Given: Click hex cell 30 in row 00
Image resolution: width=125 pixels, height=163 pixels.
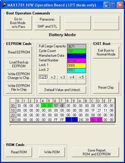Looking at the screenshot, I should point(19,106).
